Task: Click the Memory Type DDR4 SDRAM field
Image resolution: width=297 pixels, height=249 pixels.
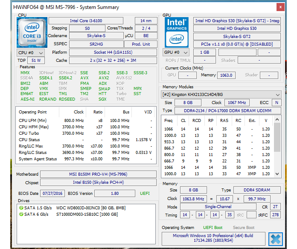Action: pos(257,190)
